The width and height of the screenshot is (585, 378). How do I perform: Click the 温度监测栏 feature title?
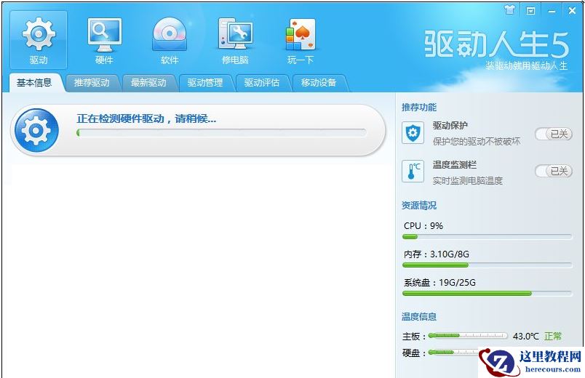[x=455, y=165]
